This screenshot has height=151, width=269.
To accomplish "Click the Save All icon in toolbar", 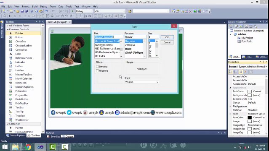I will (26, 11).
